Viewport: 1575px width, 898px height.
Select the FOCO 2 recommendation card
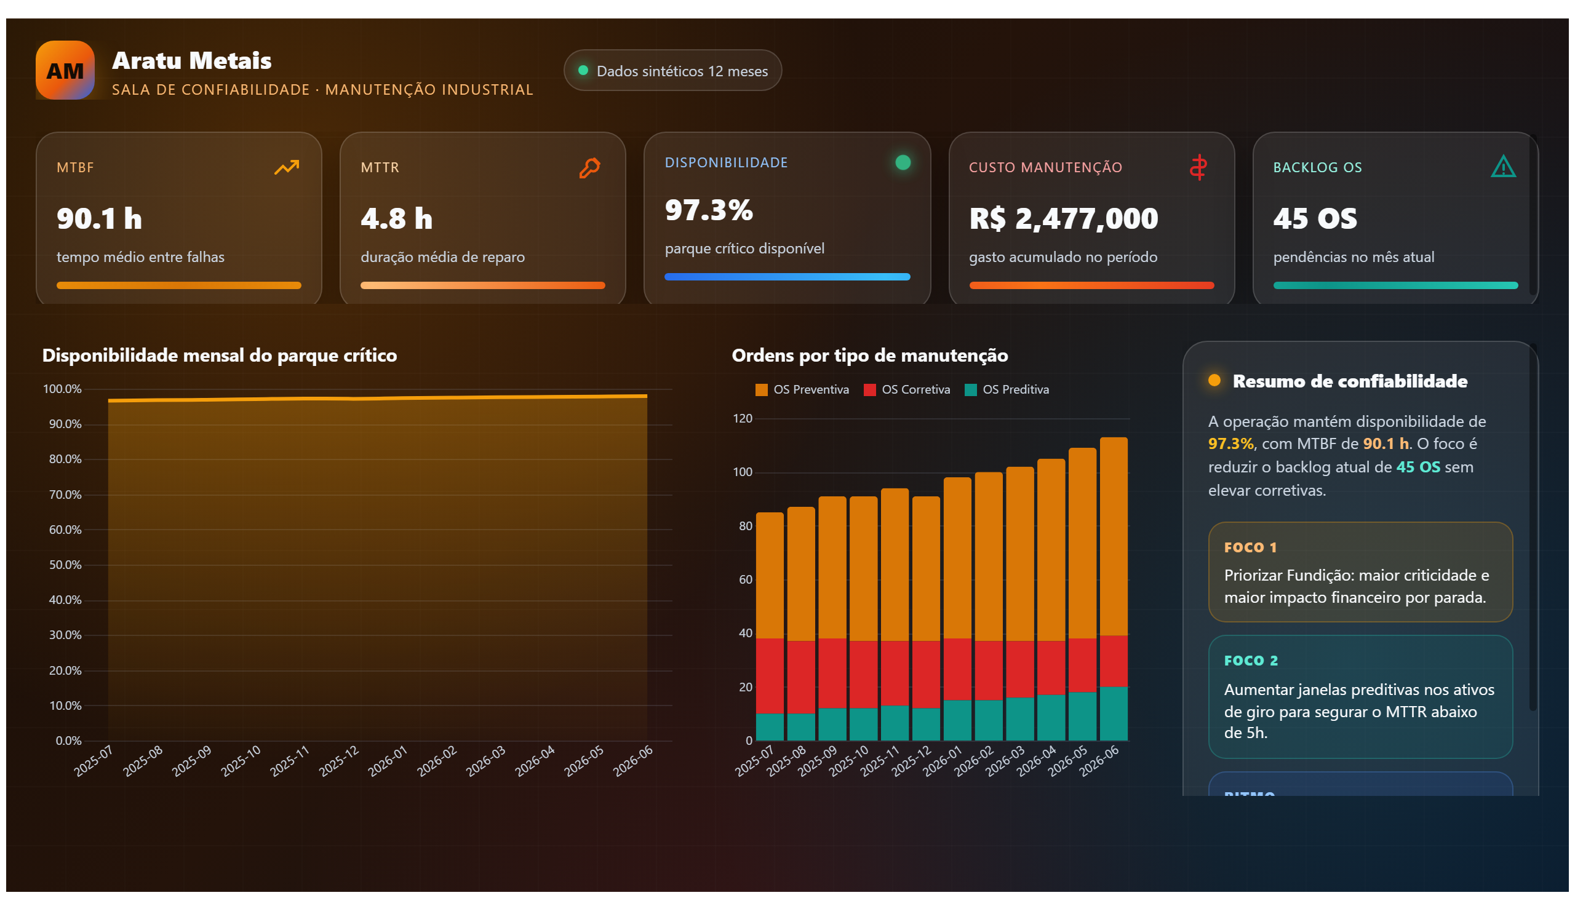(x=1360, y=697)
